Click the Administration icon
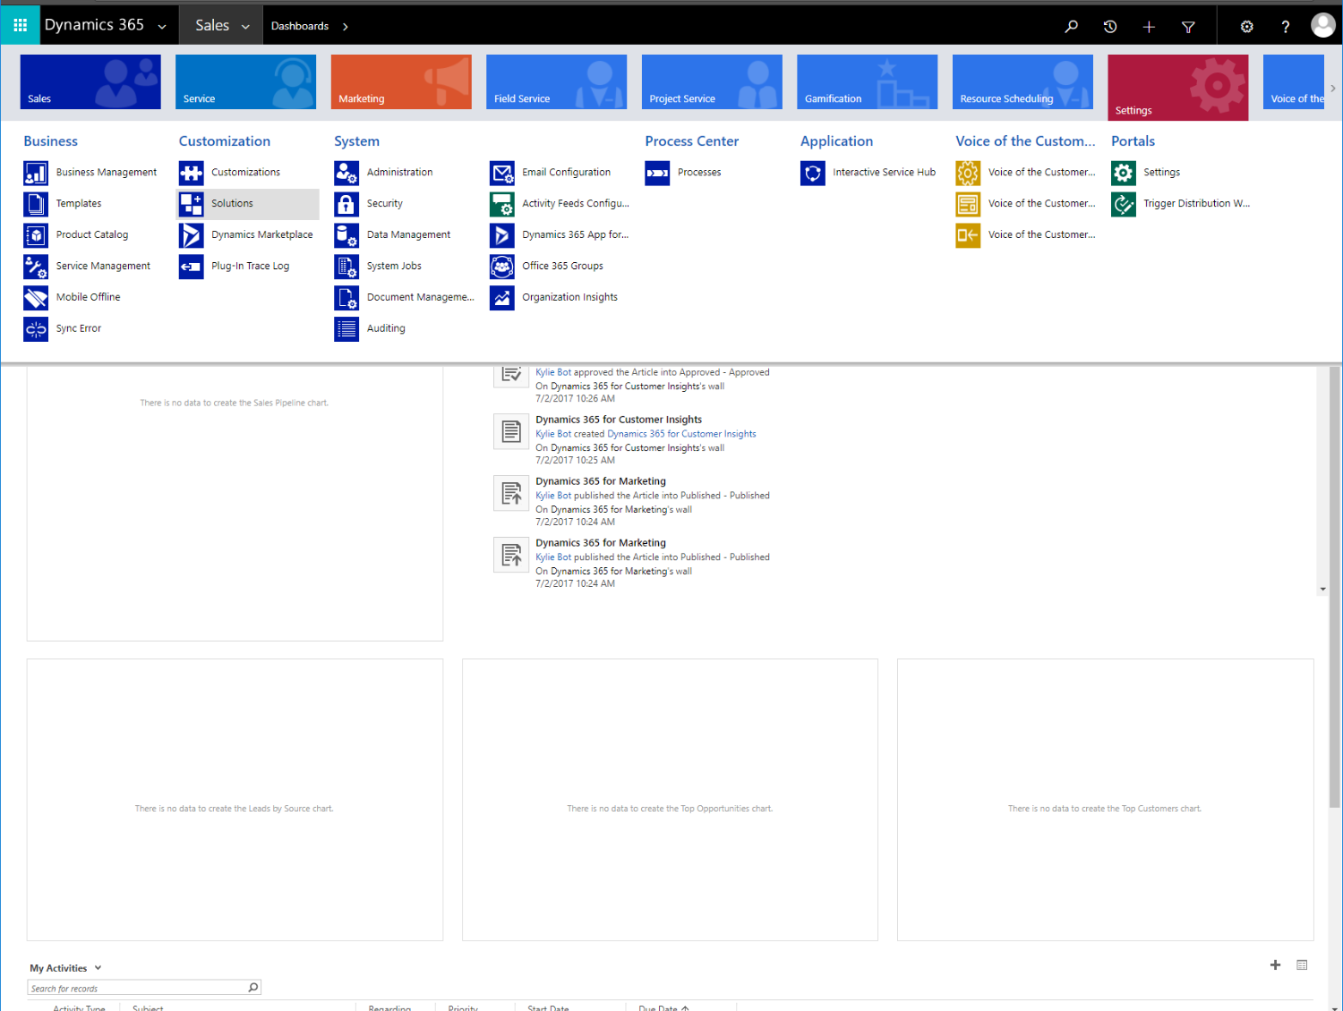 point(346,173)
